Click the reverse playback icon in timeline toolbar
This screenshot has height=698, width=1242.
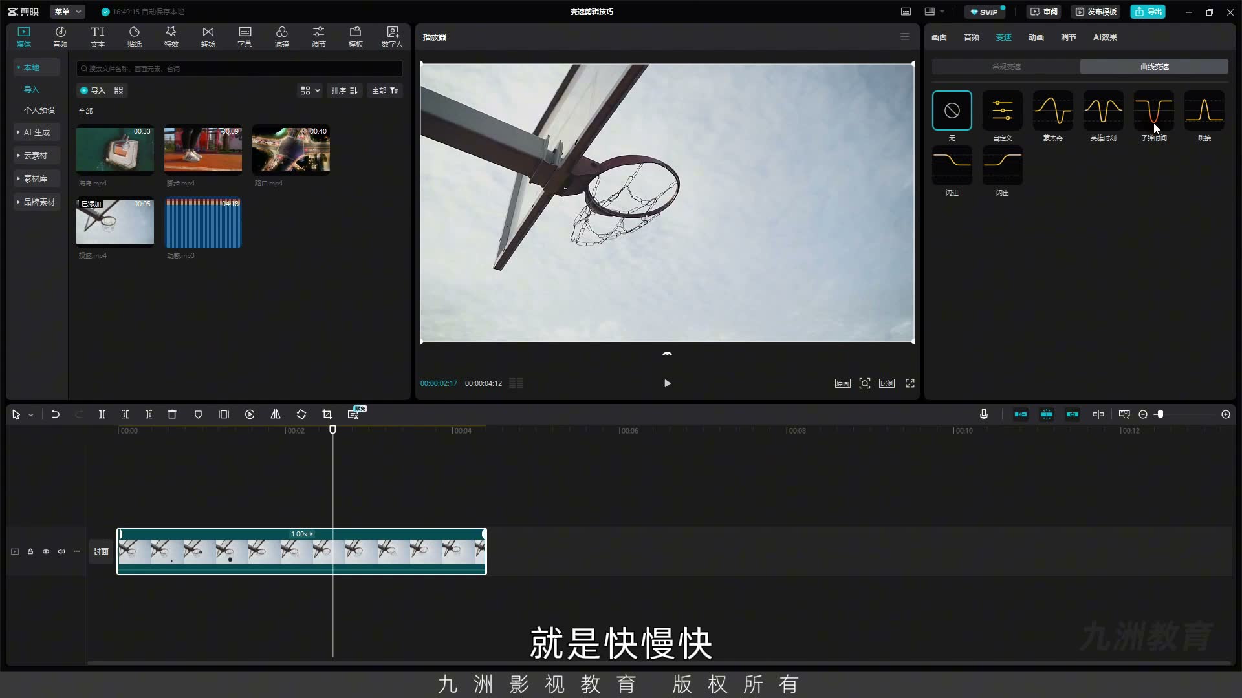tap(250, 414)
